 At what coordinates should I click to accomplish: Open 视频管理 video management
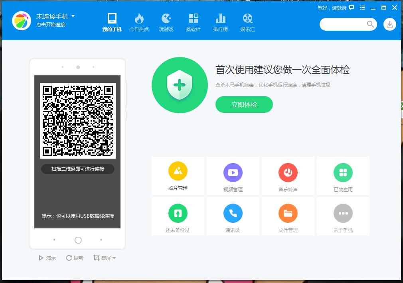coord(233,176)
